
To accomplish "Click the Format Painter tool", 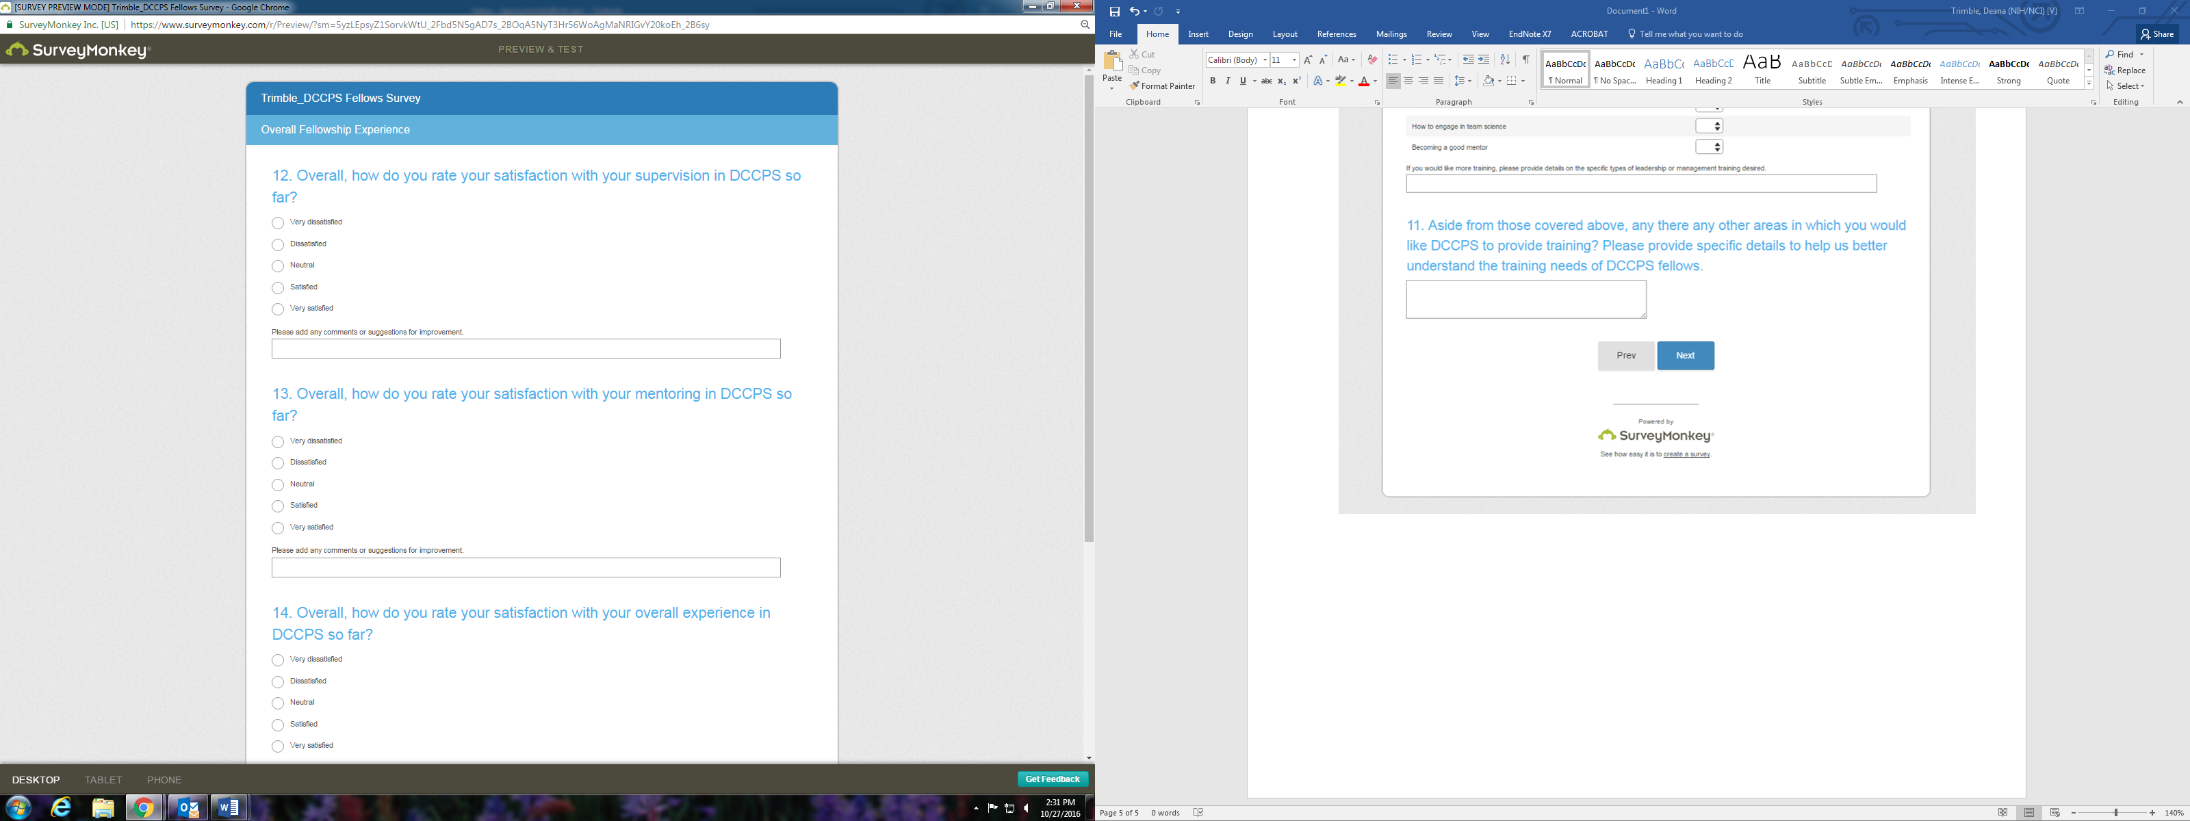I will coord(1162,86).
